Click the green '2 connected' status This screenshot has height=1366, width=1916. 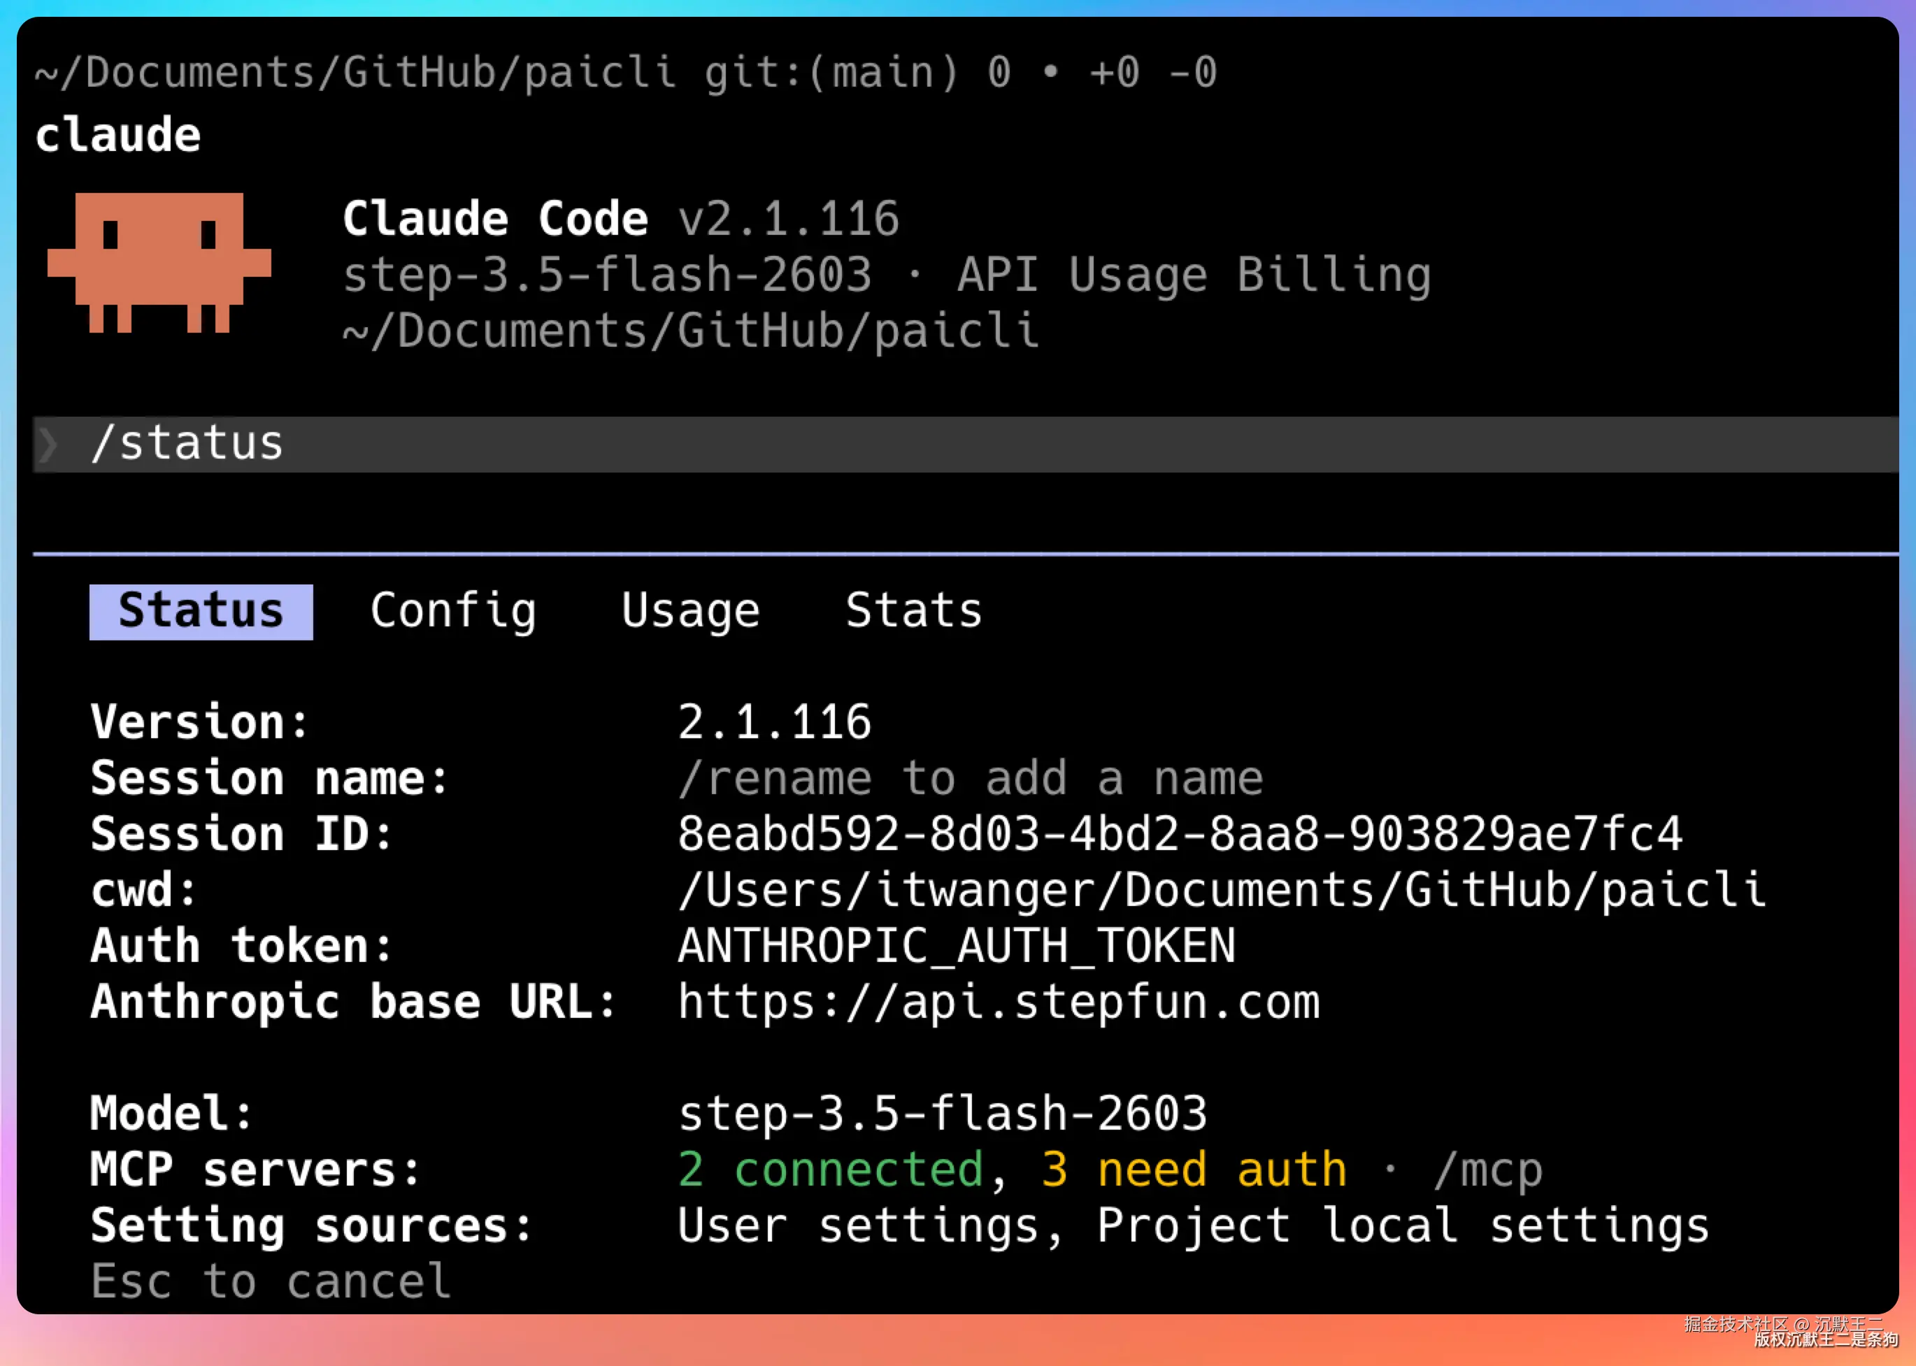(x=831, y=1170)
